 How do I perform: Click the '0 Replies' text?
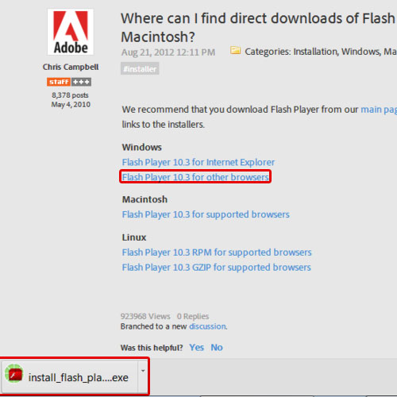(x=193, y=316)
